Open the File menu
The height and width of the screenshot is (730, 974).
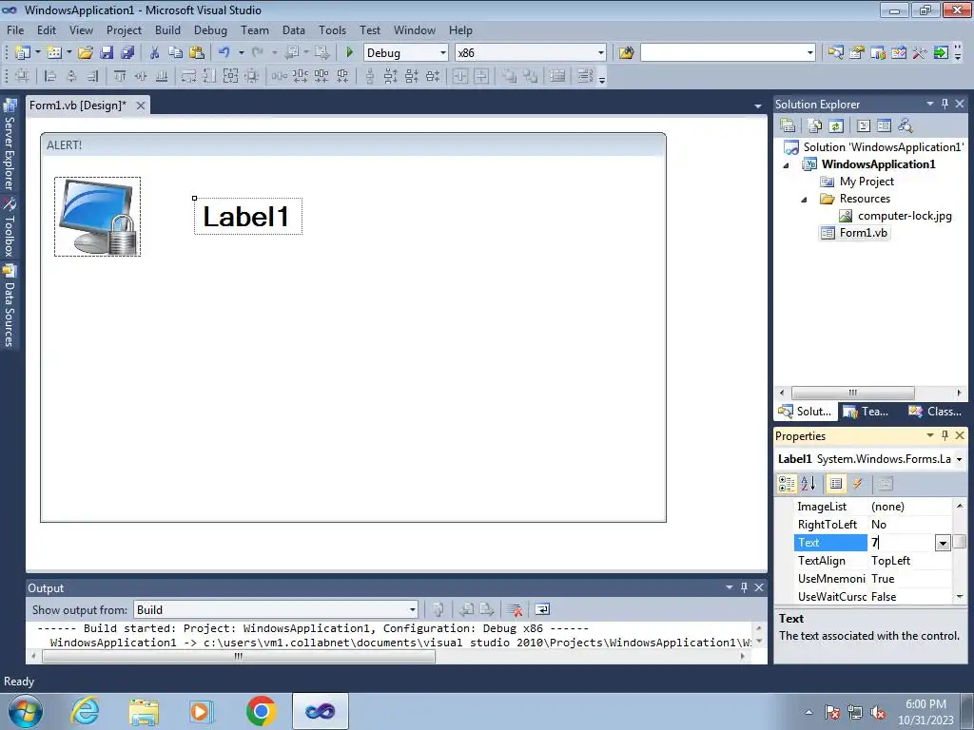(x=15, y=29)
